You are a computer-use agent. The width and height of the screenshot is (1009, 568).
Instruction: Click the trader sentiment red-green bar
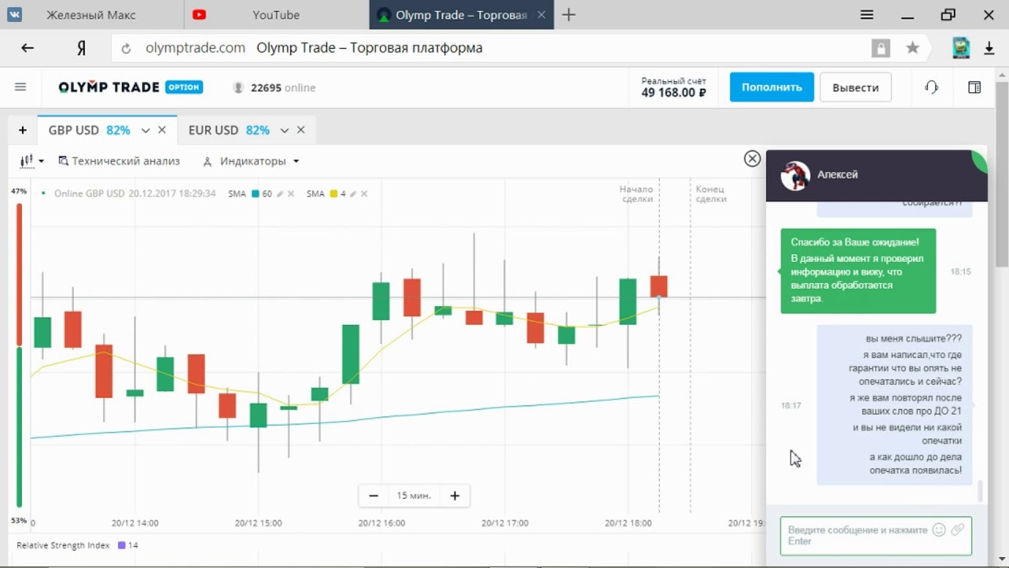19,355
